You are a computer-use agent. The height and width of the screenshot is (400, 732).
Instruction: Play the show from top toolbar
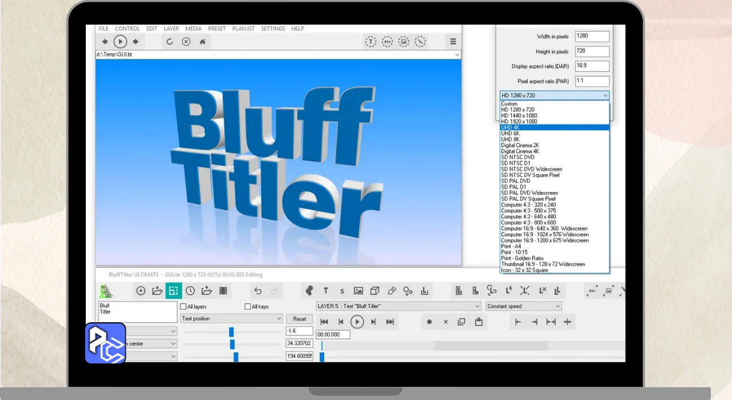pos(120,42)
